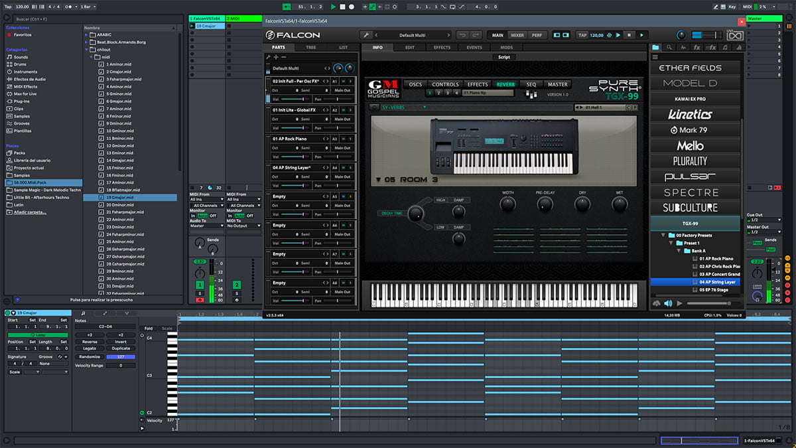Screen dimensions: 796x448
Task: Expand the ARABIC folder in the browser
Action: coord(86,34)
